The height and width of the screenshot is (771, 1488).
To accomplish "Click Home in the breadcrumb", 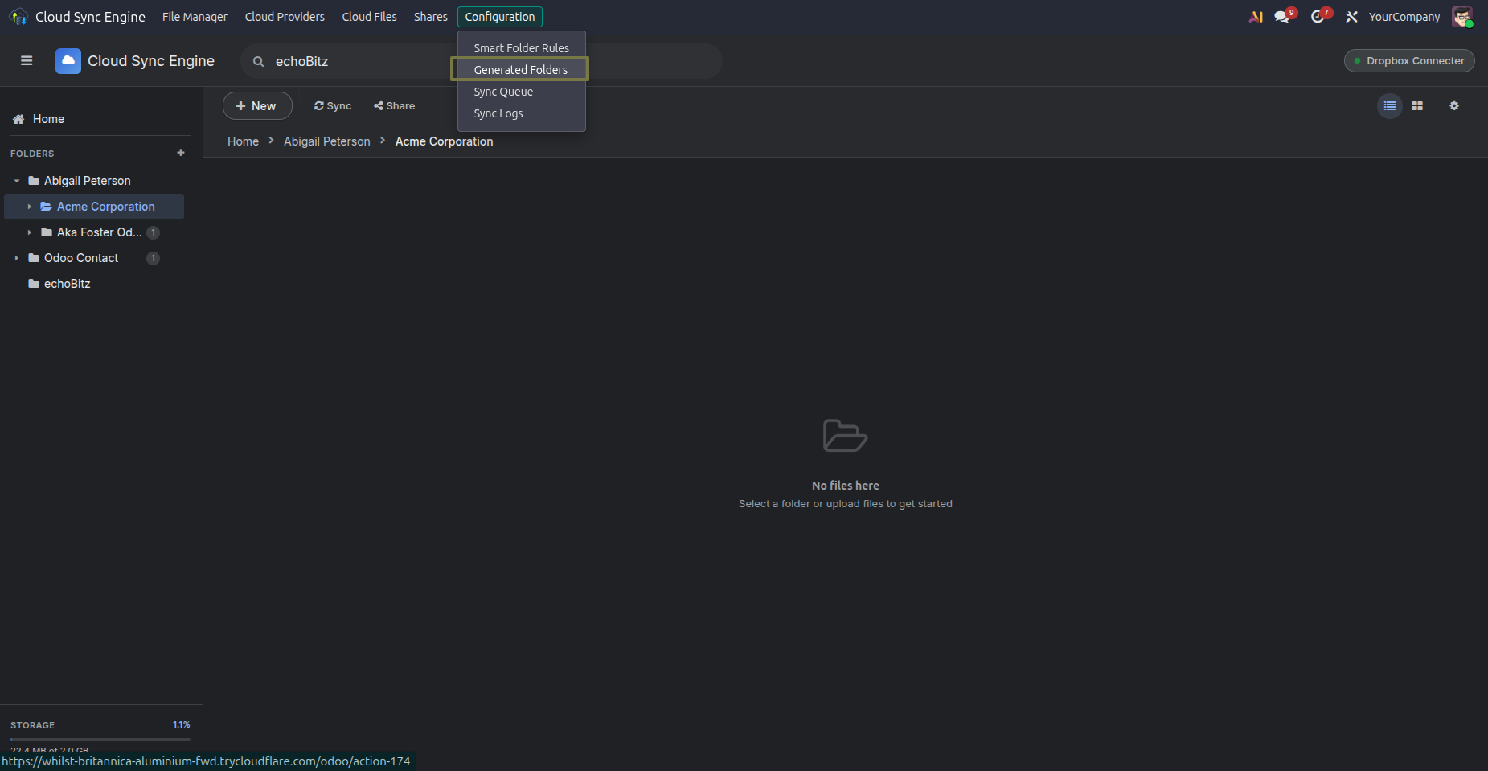I will click(x=243, y=141).
